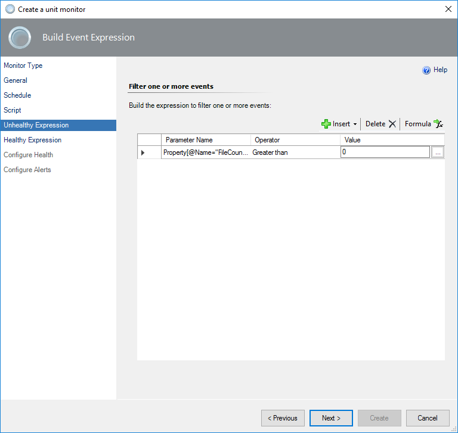Click the Property[@Name="FileCoun... parameter cell
The width and height of the screenshot is (458, 433).
click(206, 152)
